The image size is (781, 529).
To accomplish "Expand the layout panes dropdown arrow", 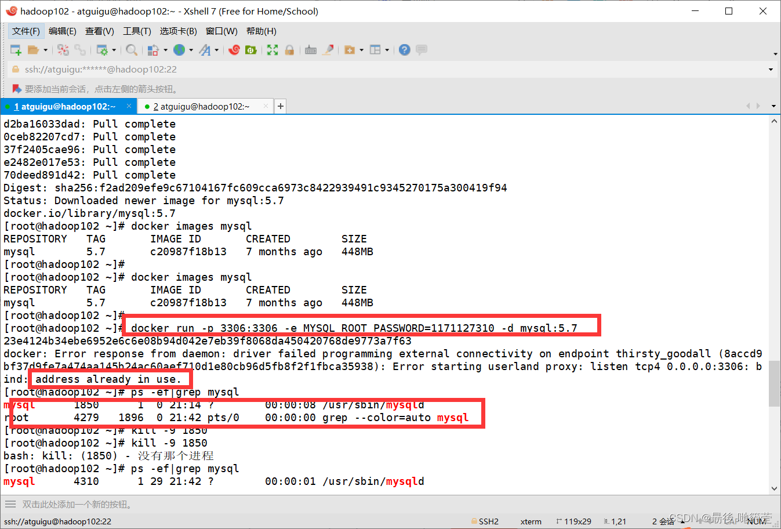I will [387, 50].
